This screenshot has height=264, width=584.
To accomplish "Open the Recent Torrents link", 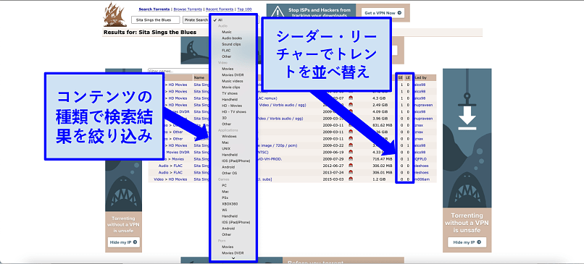I will pos(220,9).
